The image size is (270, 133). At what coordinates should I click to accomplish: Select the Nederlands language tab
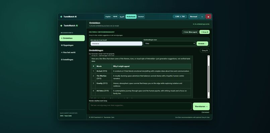(x=131, y=16)
